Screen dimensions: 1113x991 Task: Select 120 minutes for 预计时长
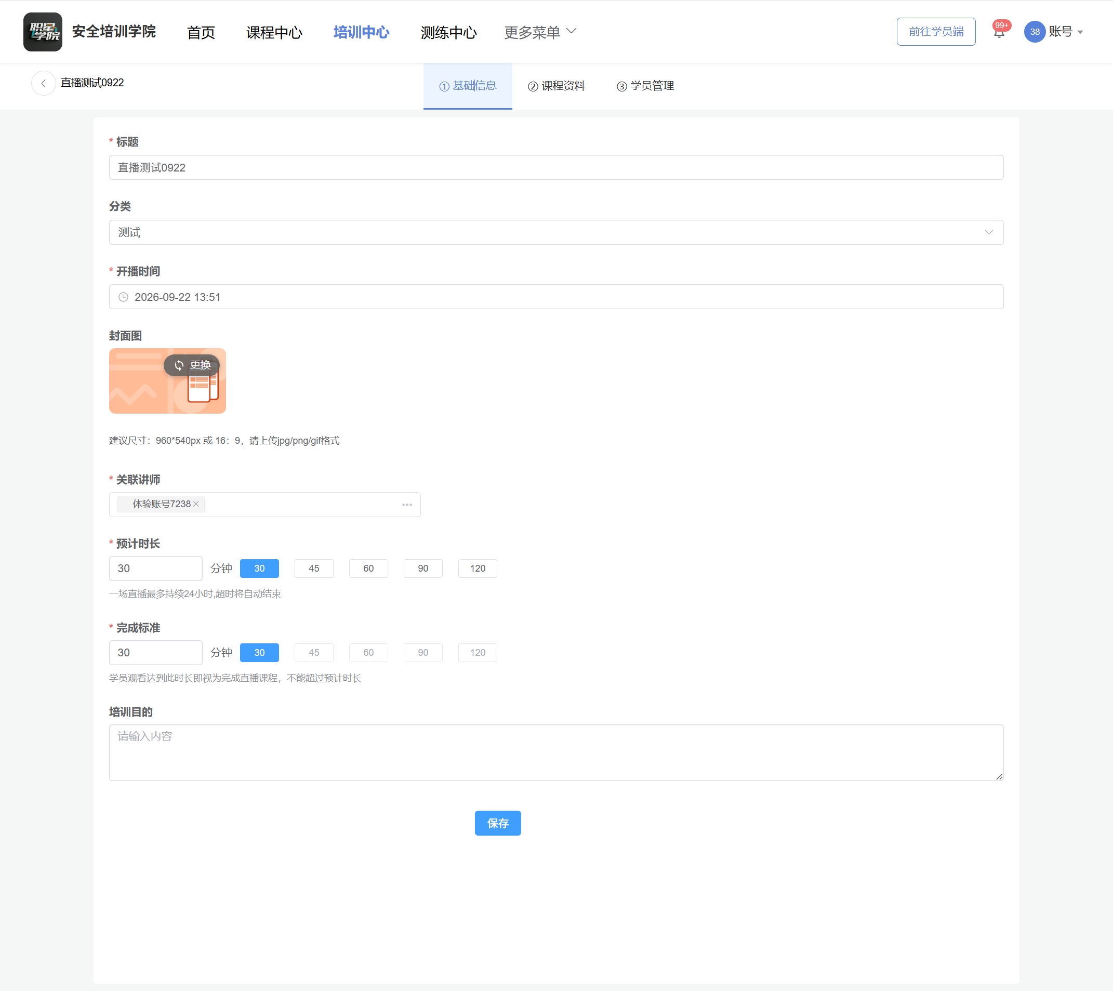478,569
